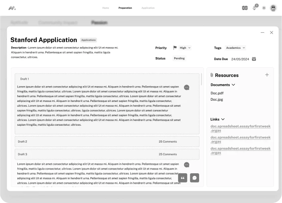Open the Application navigation item
The height and width of the screenshot is (203, 282).
[x=148, y=8]
